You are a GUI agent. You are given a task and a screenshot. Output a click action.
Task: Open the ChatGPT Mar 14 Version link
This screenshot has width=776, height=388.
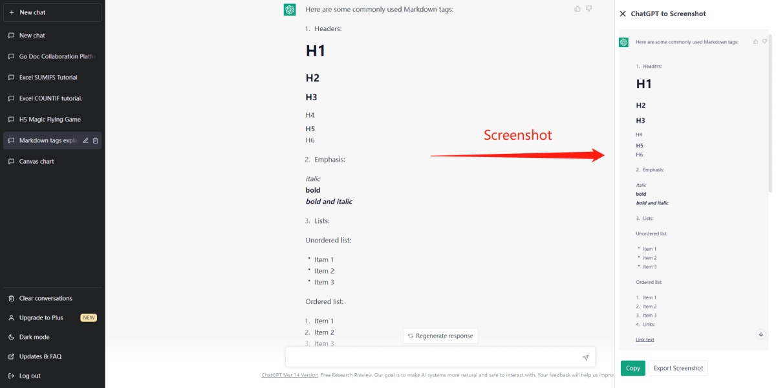(x=290, y=375)
